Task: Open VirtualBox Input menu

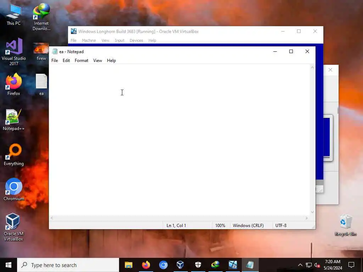Action: click(120, 40)
